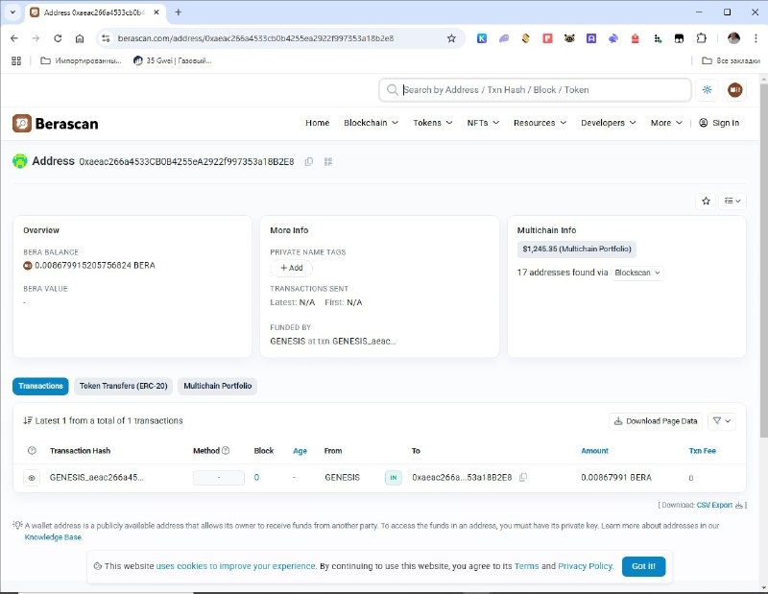The image size is (768, 594).
Task: Open block 0 link
Action: point(256,478)
